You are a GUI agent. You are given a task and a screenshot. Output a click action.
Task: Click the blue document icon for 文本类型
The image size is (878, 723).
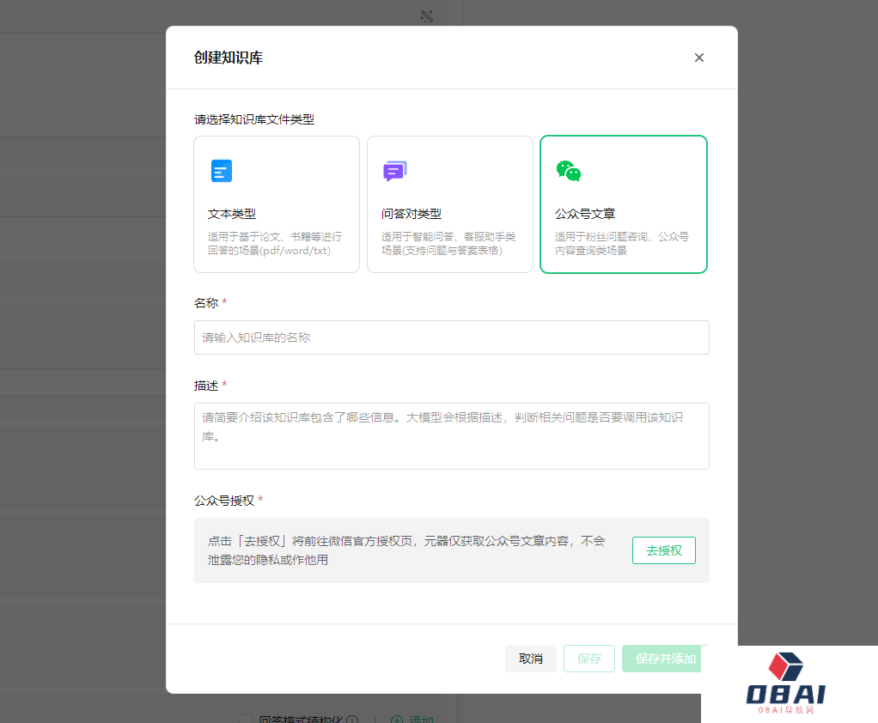tap(222, 171)
